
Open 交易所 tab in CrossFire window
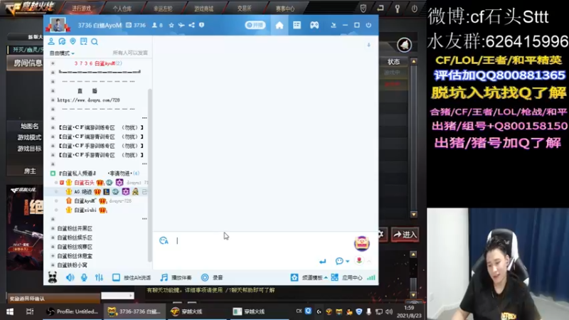(x=244, y=9)
